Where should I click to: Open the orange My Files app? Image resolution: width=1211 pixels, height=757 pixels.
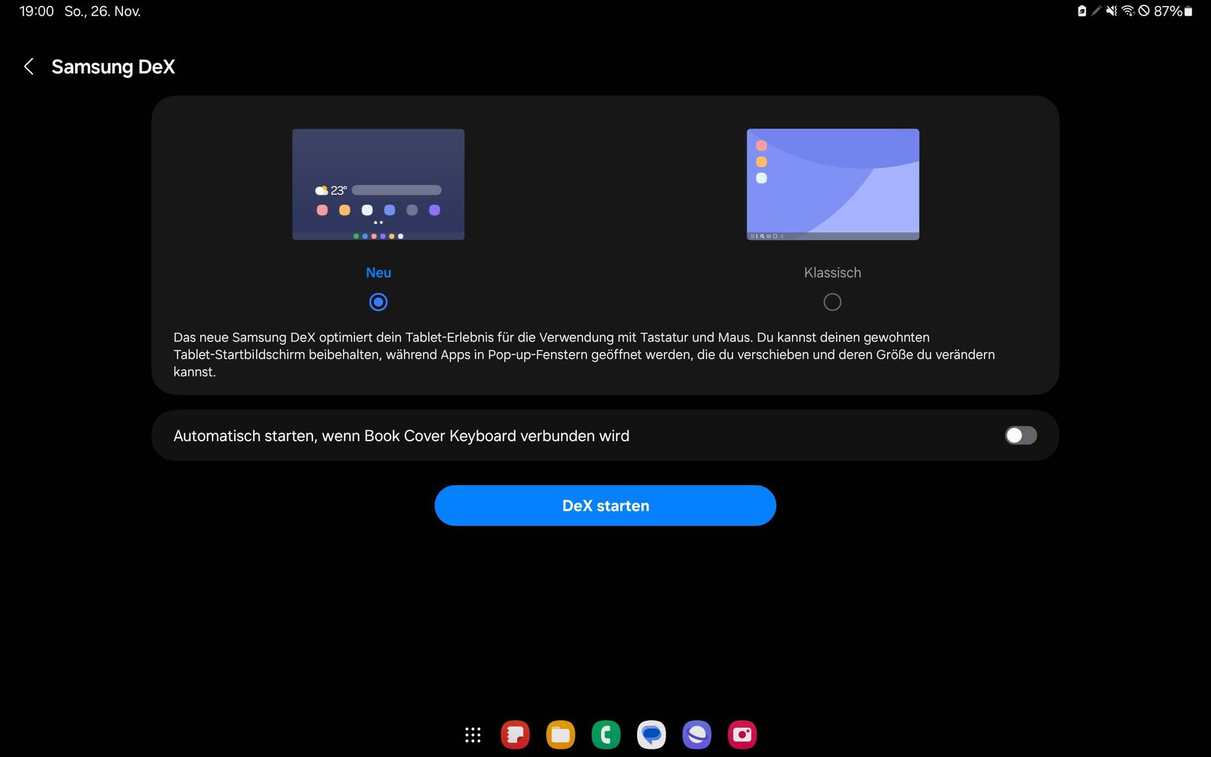(561, 735)
